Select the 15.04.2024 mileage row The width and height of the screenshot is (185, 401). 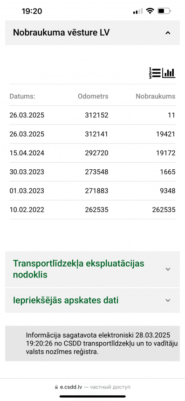point(92,153)
